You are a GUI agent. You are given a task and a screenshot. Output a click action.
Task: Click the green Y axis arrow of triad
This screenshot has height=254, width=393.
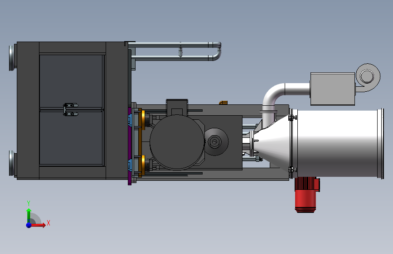pos(29,215)
